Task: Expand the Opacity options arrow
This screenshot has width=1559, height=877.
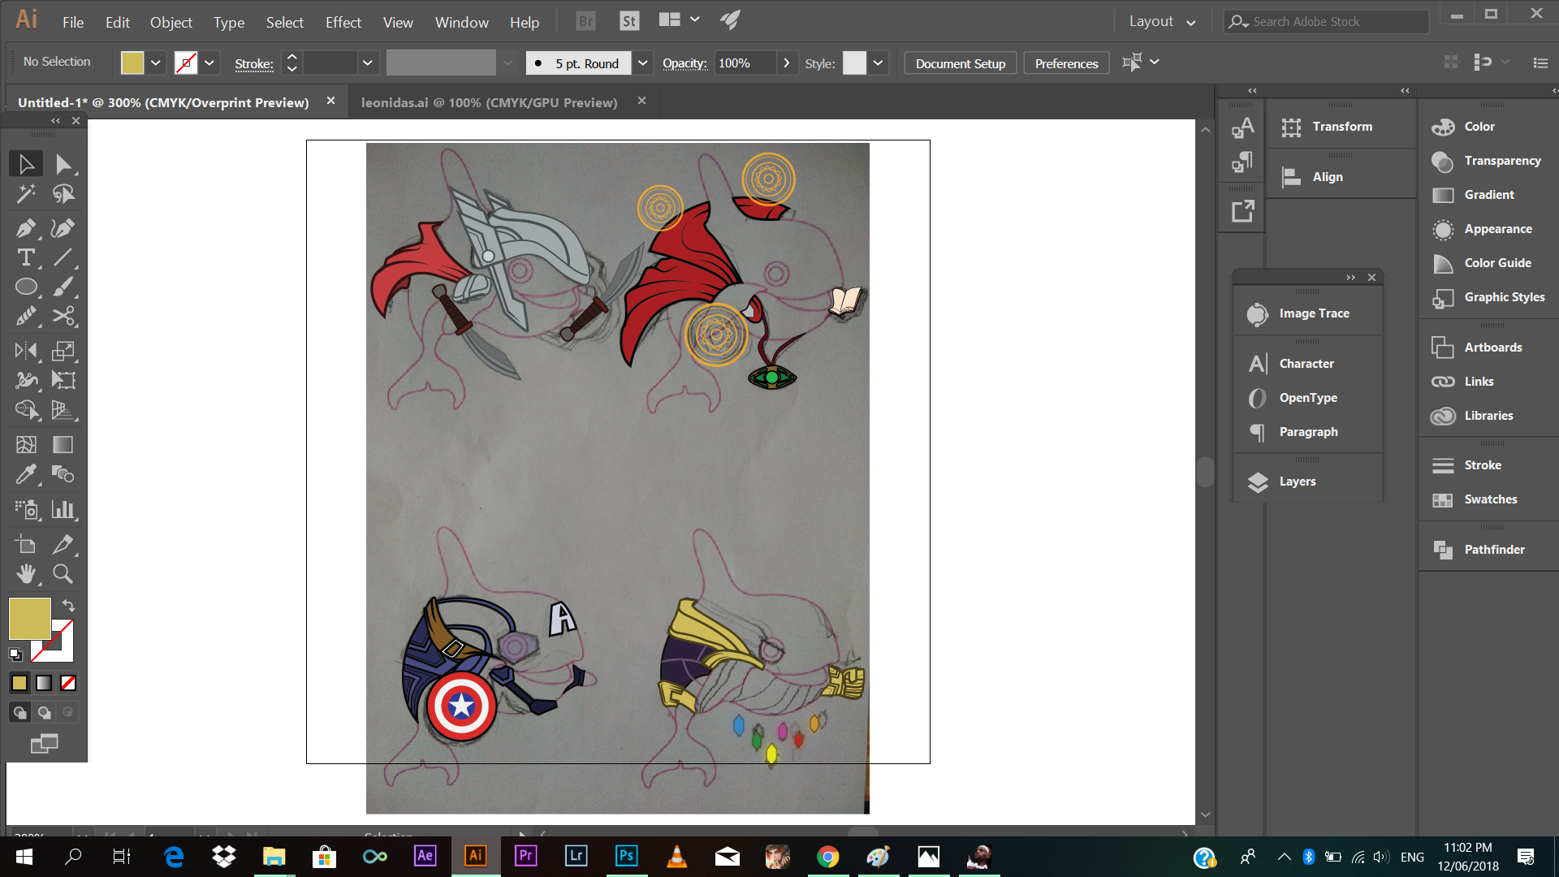Action: 786,63
